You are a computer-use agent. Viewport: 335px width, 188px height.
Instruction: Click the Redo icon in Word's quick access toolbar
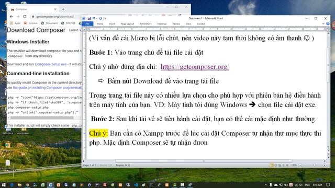pos(100,19)
